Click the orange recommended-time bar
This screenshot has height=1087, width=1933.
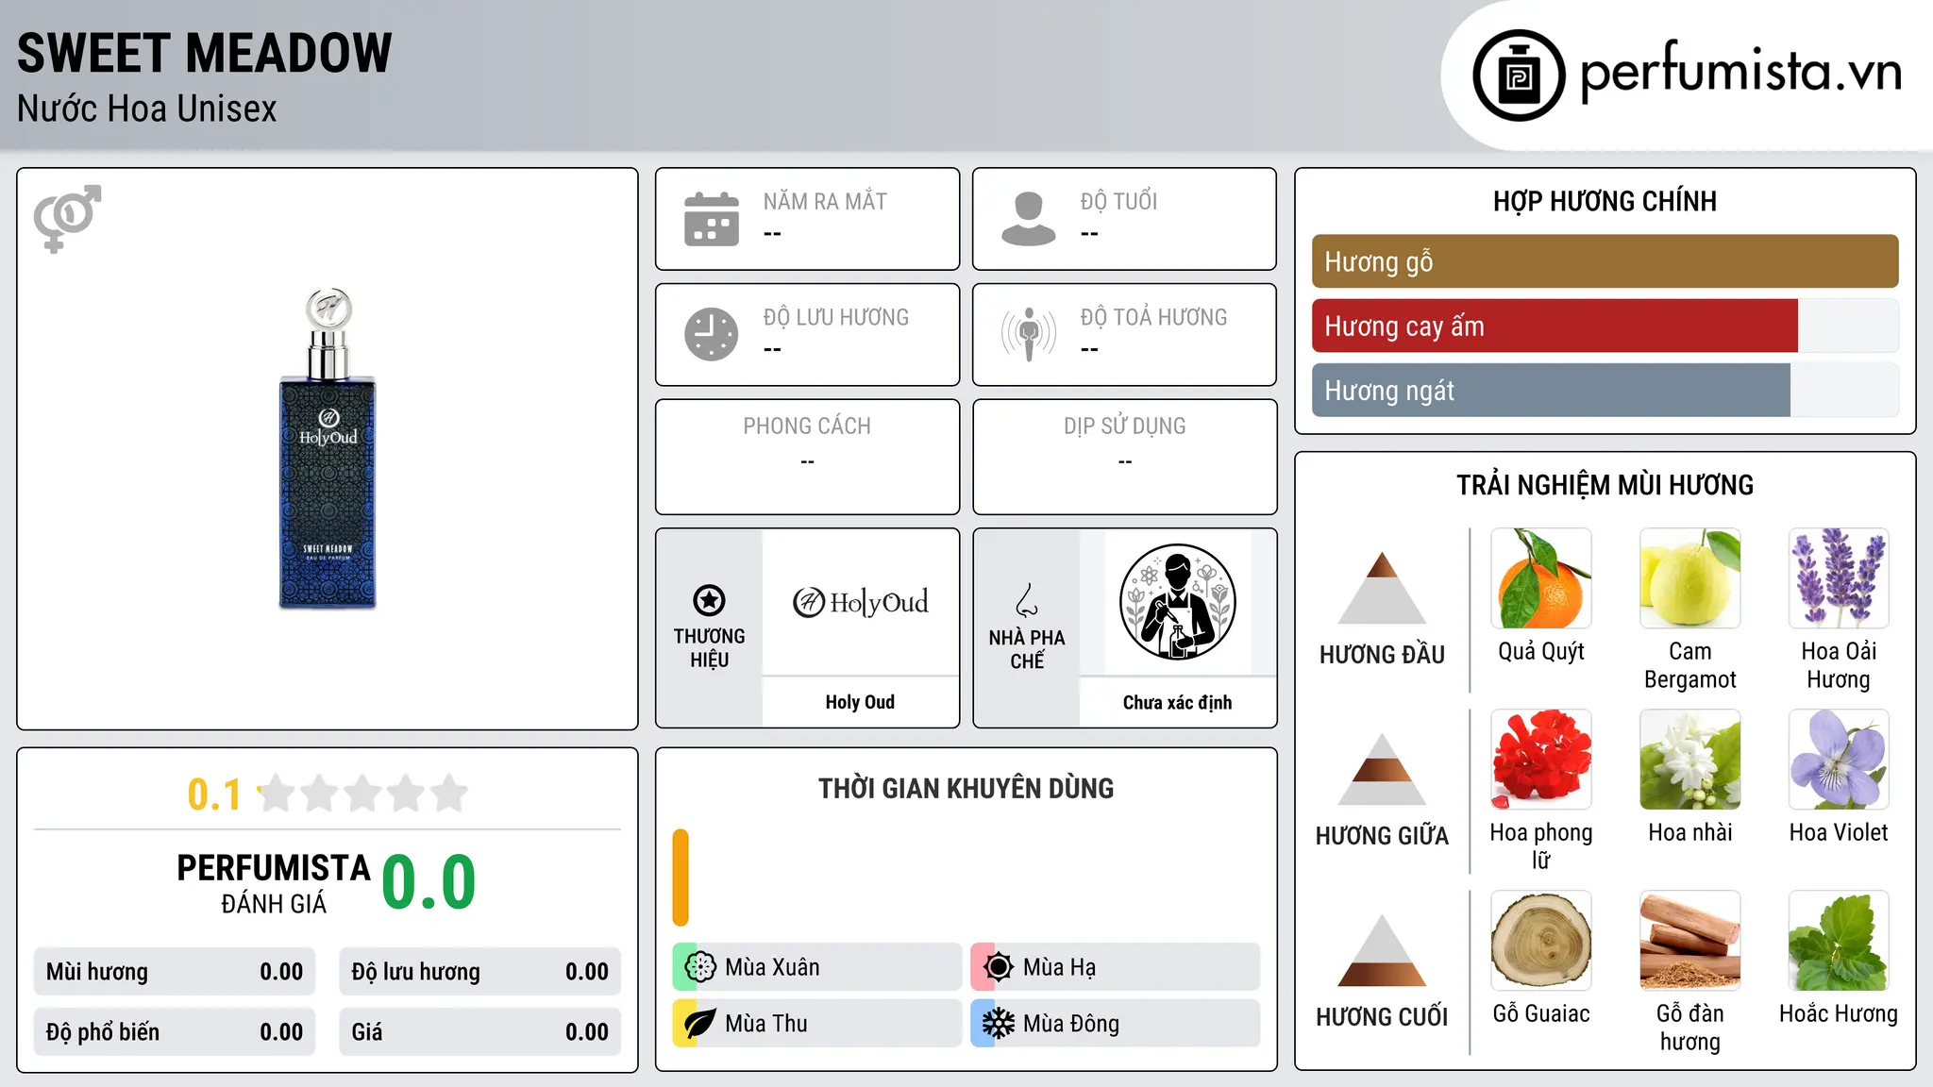pyautogui.click(x=681, y=878)
